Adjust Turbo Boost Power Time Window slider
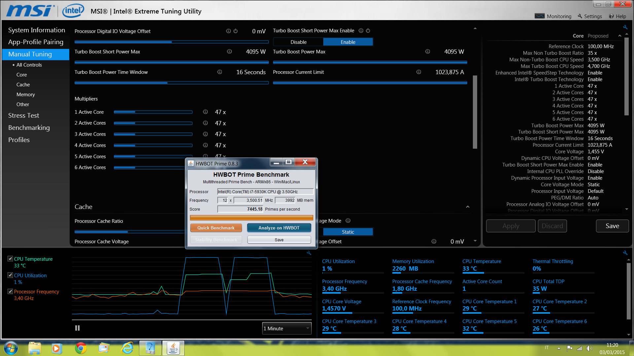Viewport: 634px width, 356px height. coord(171,82)
